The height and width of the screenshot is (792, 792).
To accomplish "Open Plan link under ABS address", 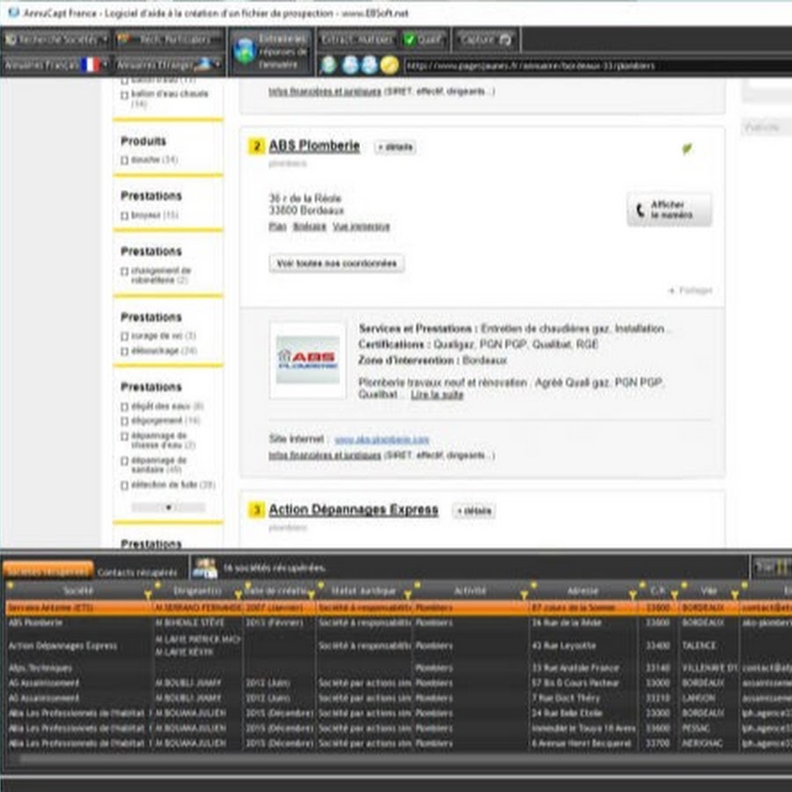I will click(x=277, y=226).
